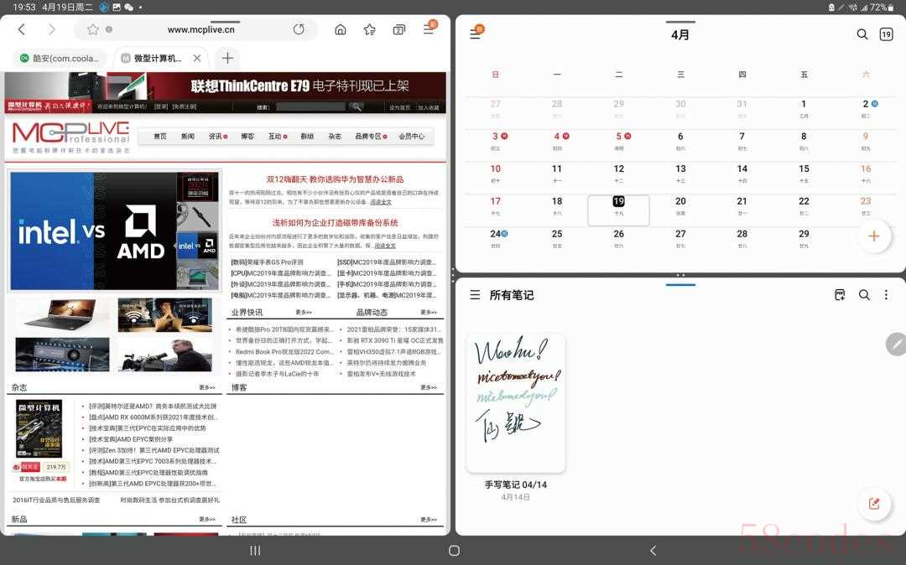Open the browser tab switcher icon
Screen dimensions: 906x565
coord(398,29)
